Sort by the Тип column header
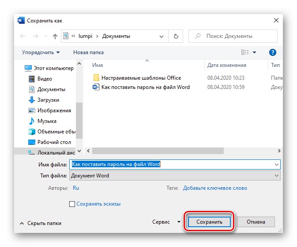The height and width of the screenshot is (247, 297). click(275, 65)
